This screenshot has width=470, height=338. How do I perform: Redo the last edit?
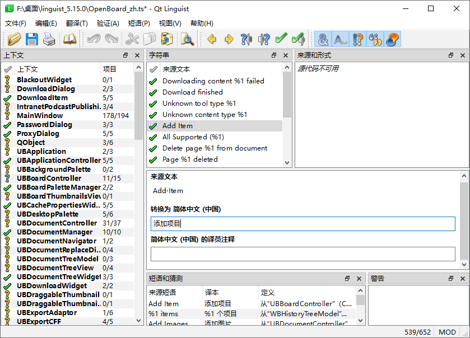pos(111,39)
